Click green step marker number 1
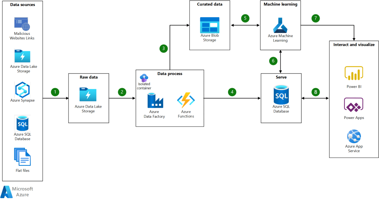Image resolution: width=379 pixels, height=200 pixels. pyautogui.click(x=55, y=92)
